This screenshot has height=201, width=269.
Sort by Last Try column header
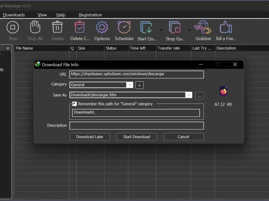203,48
